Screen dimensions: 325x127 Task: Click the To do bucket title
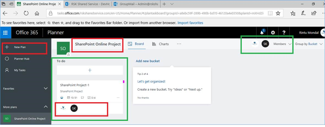click(61, 61)
